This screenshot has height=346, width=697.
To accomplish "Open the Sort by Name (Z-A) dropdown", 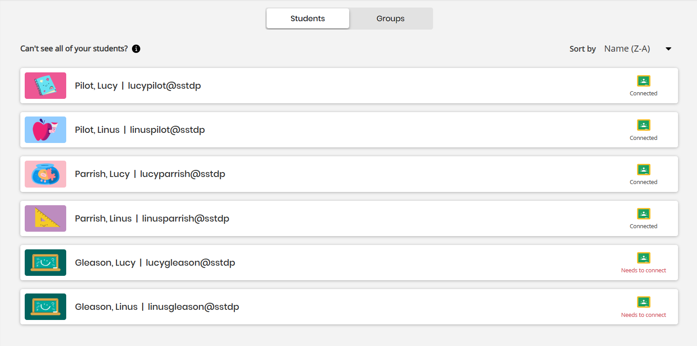I will [638, 49].
